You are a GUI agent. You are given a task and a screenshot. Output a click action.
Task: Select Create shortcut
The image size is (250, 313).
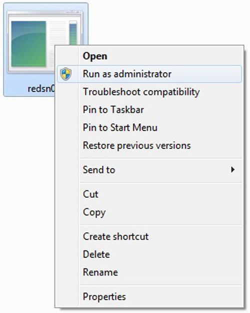(149, 236)
